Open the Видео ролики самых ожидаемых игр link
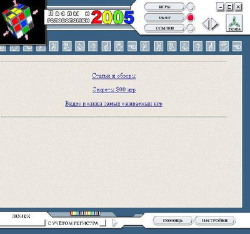The height and width of the screenshot is (234, 250). (114, 103)
